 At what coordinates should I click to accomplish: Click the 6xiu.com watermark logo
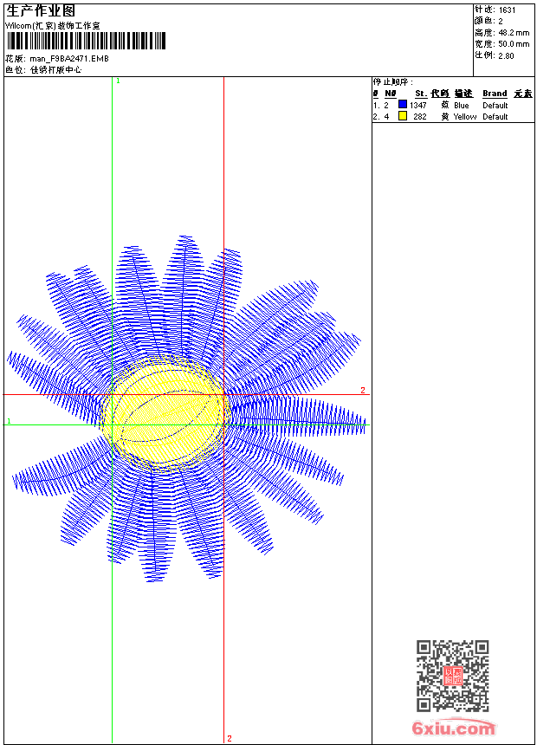pos(452,729)
